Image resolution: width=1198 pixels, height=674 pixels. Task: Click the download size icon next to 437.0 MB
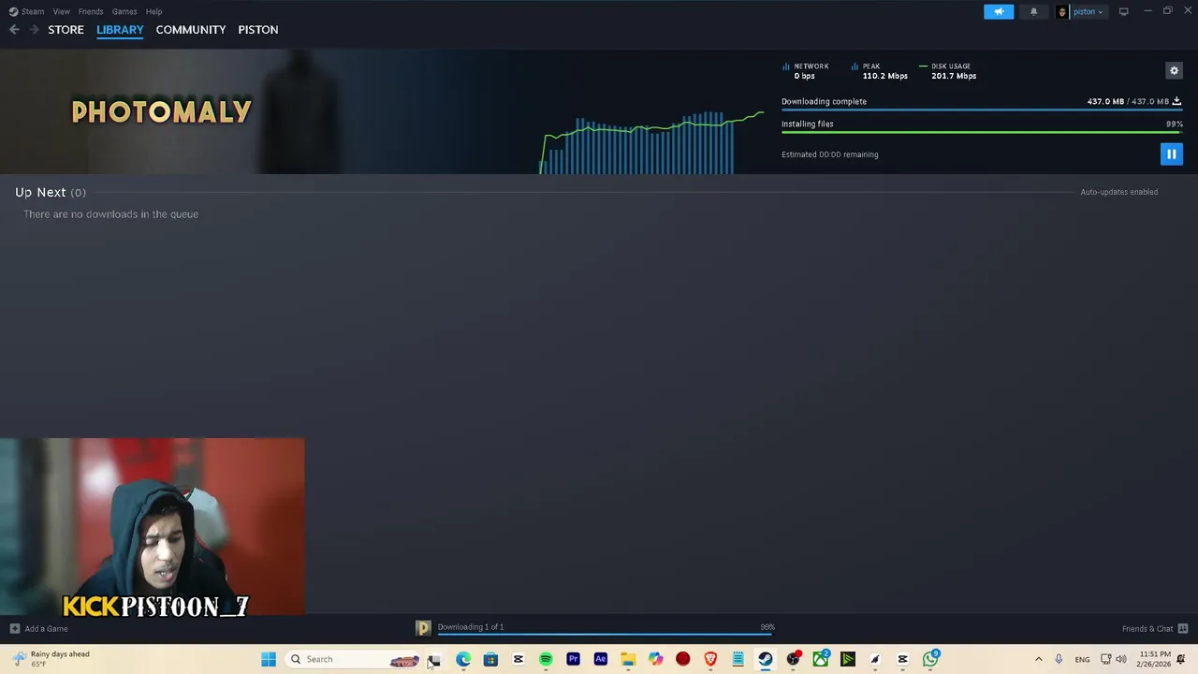pyautogui.click(x=1176, y=101)
